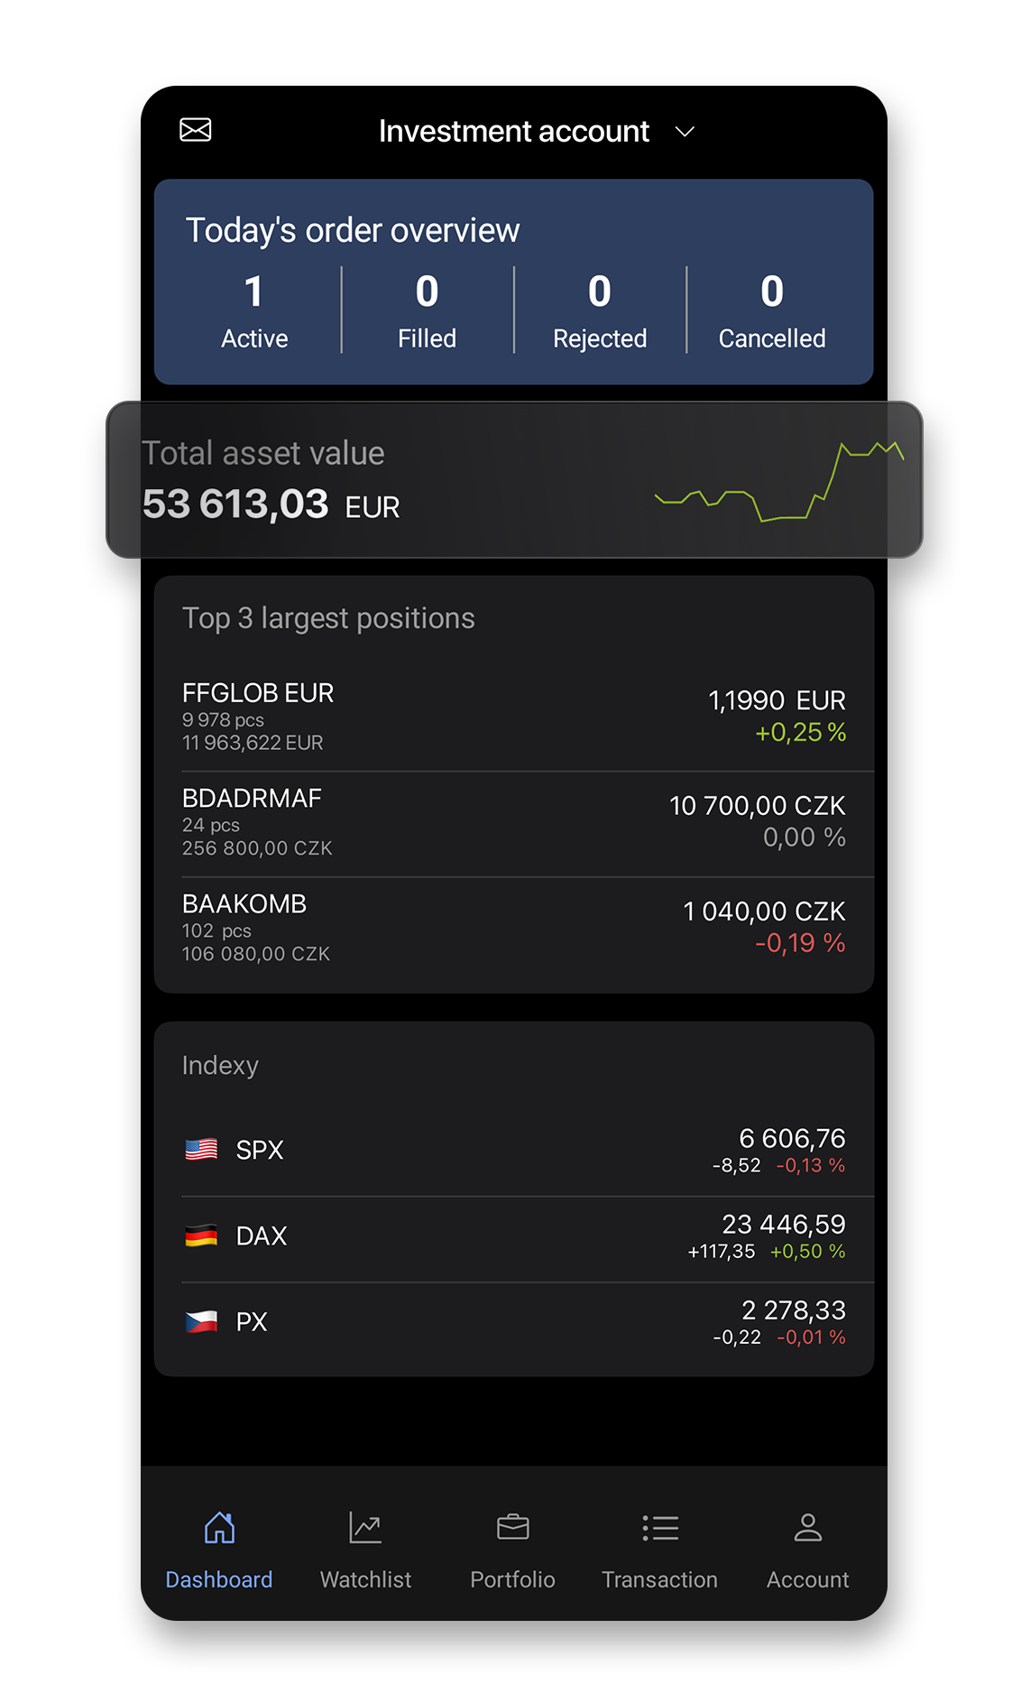Open the BDADRMAF position row

[x=513, y=822]
